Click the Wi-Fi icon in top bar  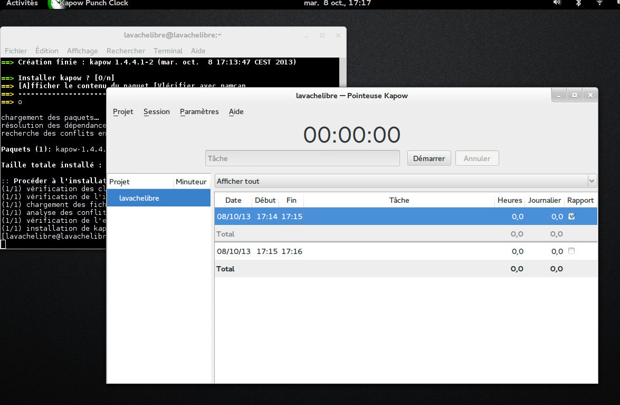click(599, 3)
